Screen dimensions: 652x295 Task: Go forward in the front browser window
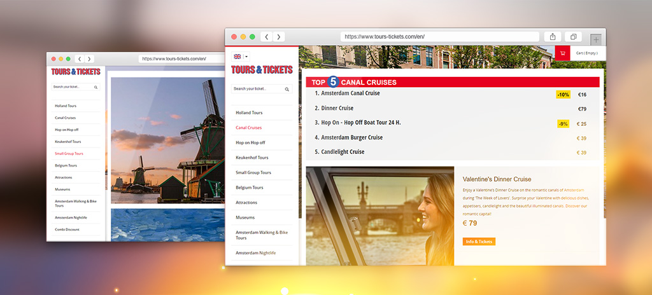(x=278, y=37)
